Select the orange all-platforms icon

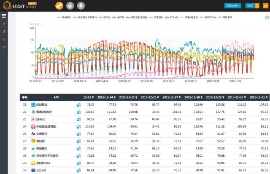coord(59,6)
